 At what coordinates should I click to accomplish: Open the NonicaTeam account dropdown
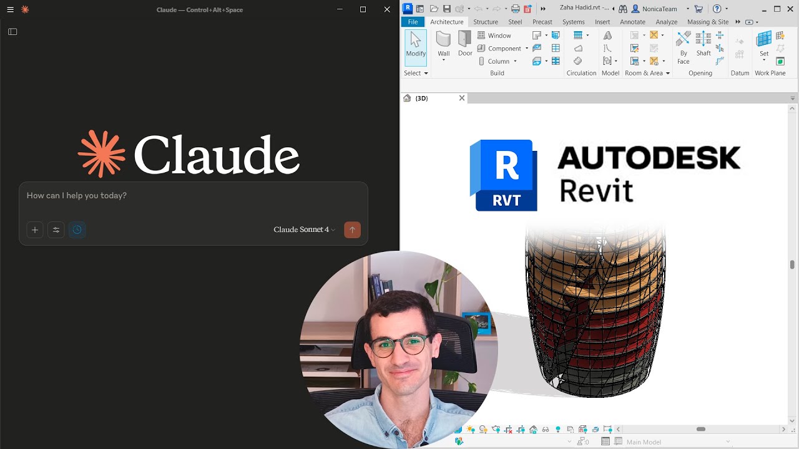point(688,9)
